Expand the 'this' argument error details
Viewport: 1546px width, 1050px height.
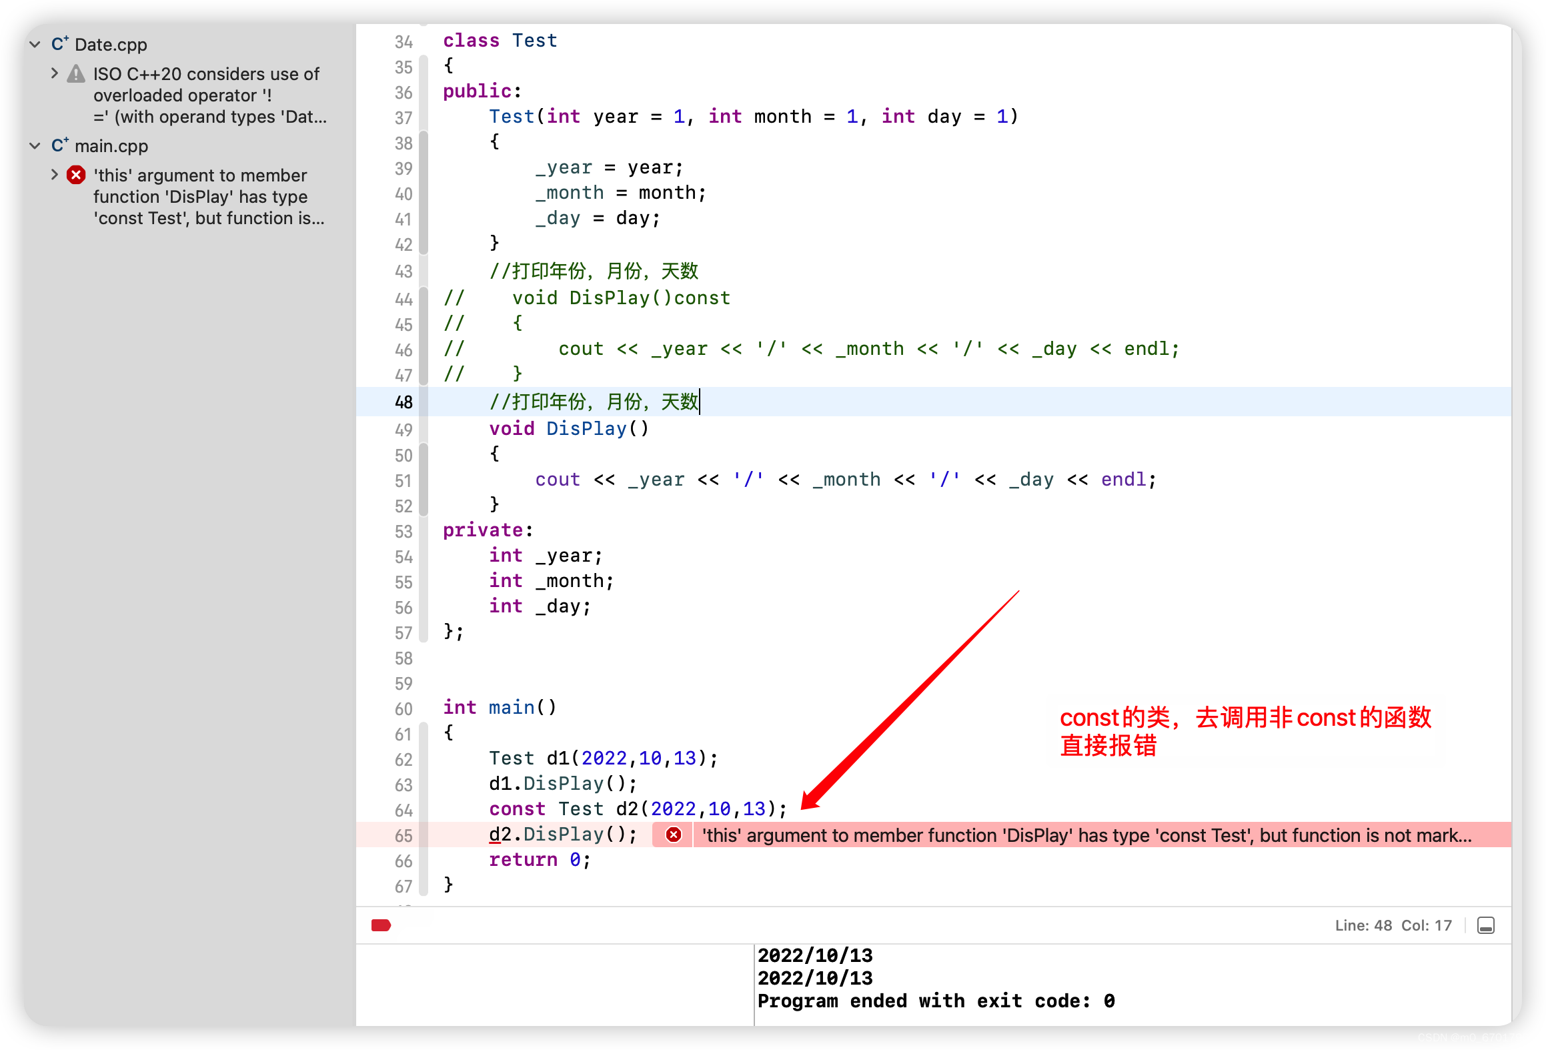(x=55, y=175)
